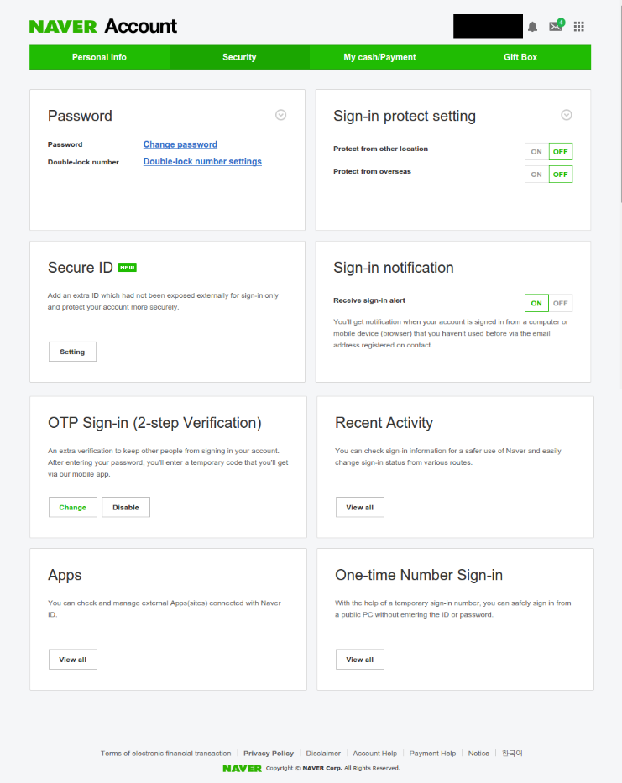Switch language to 한국어 in footer
The height and width of the screenshot is (783, 622).
[x=512, y=754]
